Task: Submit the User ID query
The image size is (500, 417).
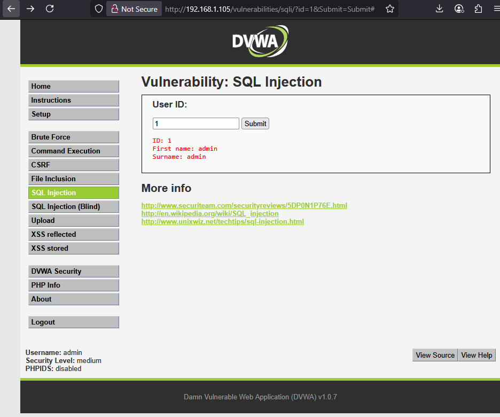Action: [x=255, y=123]
